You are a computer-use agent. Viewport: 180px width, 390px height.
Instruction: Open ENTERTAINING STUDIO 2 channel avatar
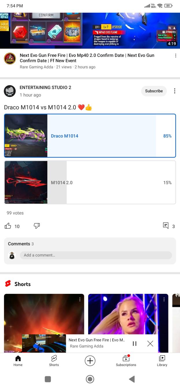tap(10, 91)
